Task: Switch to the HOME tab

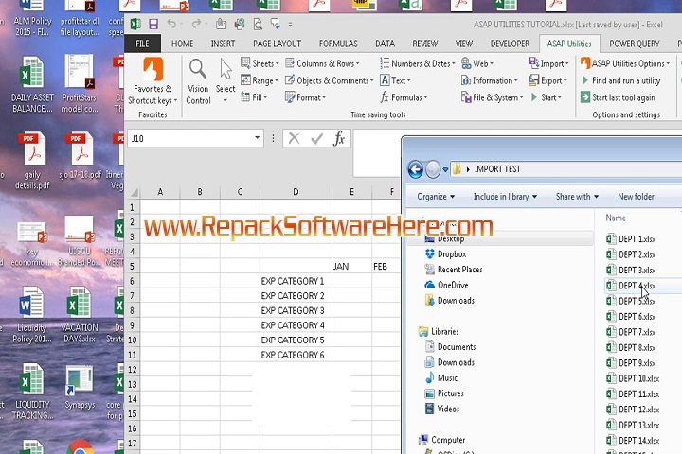Action: click(182, 44)
